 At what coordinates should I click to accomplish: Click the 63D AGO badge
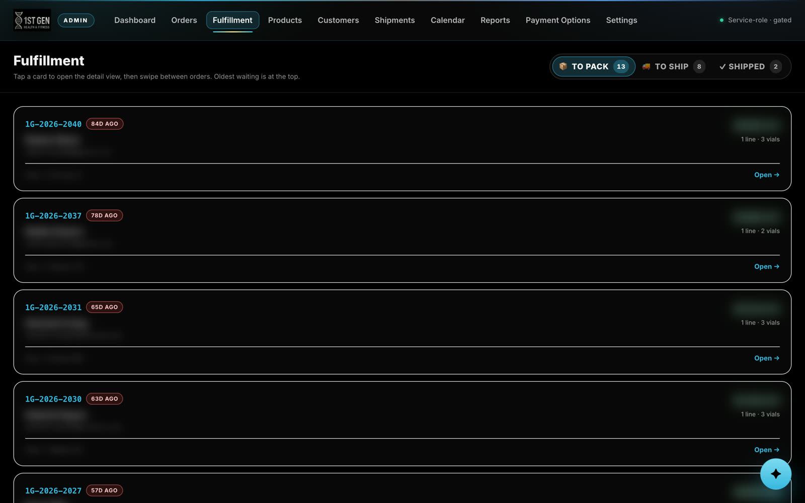(105, 398)
